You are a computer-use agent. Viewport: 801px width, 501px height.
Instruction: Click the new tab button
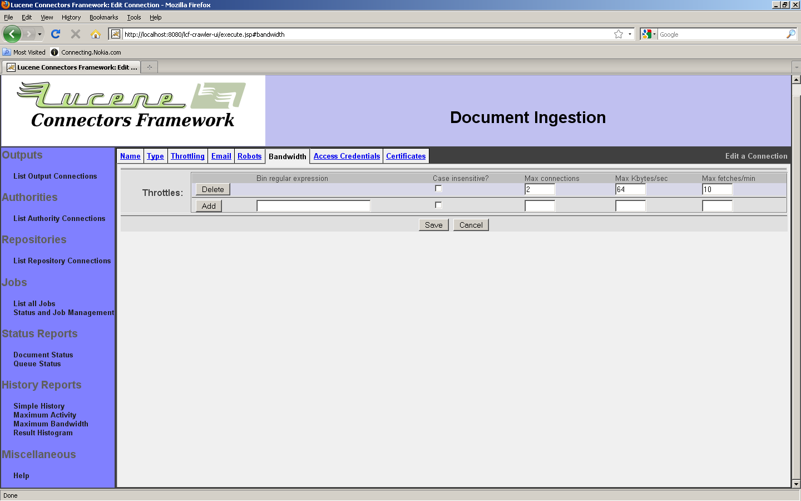tap(149, 67)
